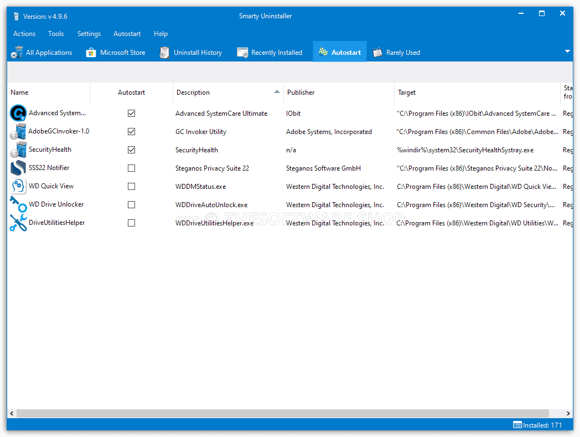Select the WDDMStatus.exe description cell
The image size is (580, 437).
point(200,187)
